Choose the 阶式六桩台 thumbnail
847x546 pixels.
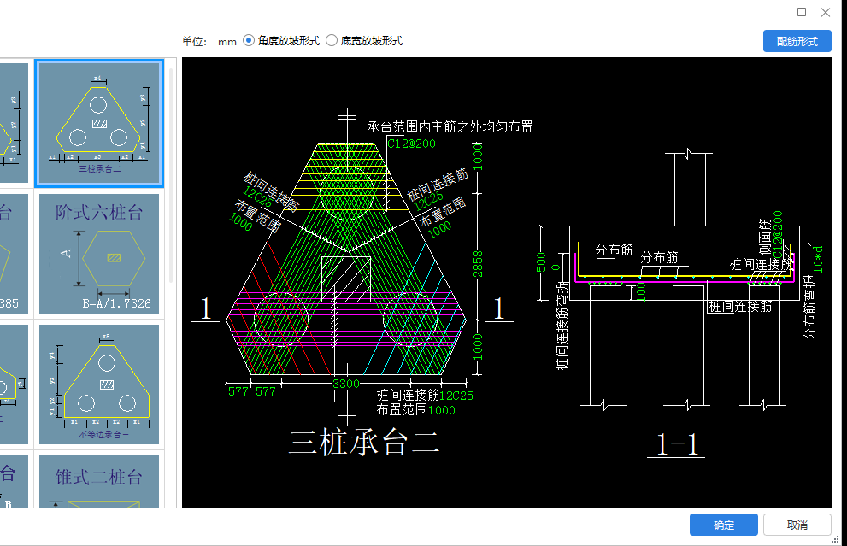coord(99,254)
